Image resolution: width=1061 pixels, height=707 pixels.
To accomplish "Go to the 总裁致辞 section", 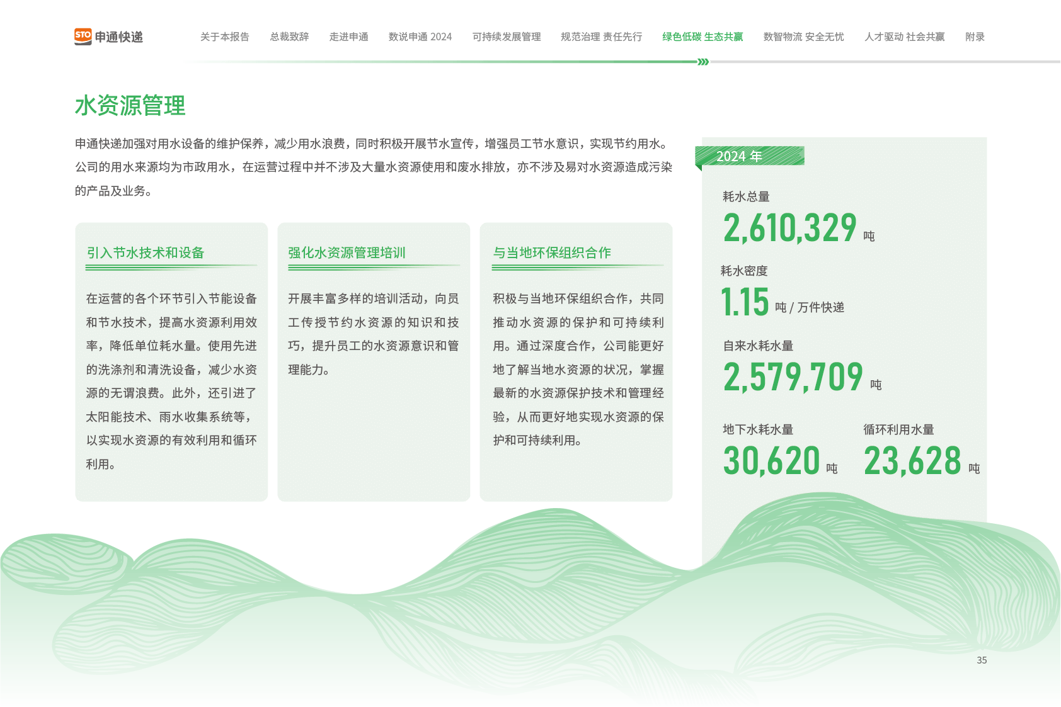I will (x=289, y=37).
